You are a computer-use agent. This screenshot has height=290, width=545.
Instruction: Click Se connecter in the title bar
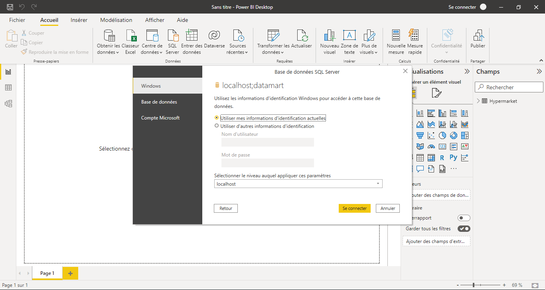[x=462, y=7]
